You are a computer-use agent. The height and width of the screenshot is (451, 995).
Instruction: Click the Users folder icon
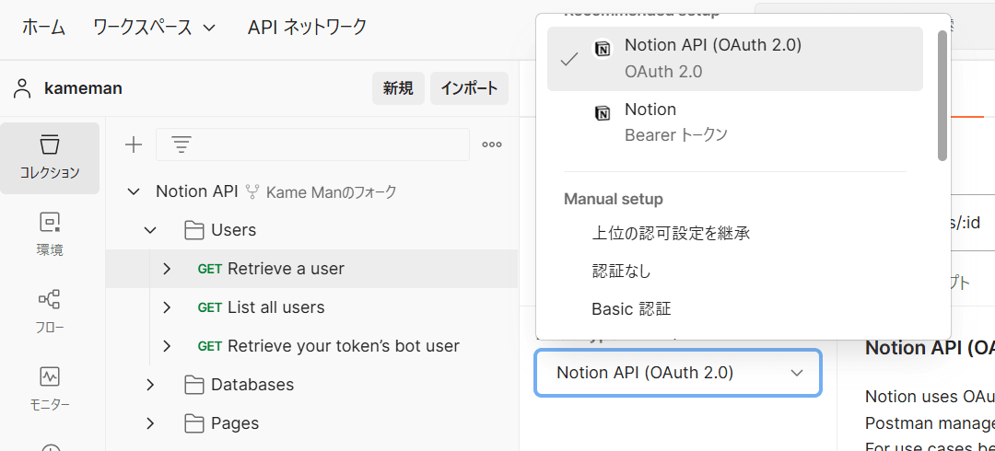pos(193,230)
